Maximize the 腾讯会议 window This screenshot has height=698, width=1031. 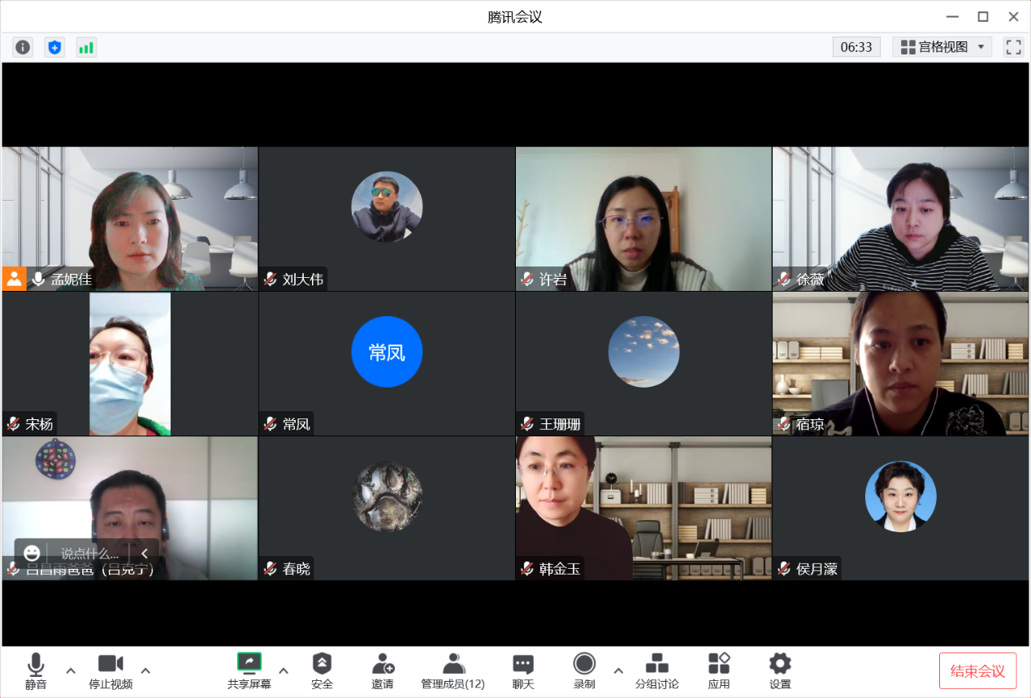(983, 16)
